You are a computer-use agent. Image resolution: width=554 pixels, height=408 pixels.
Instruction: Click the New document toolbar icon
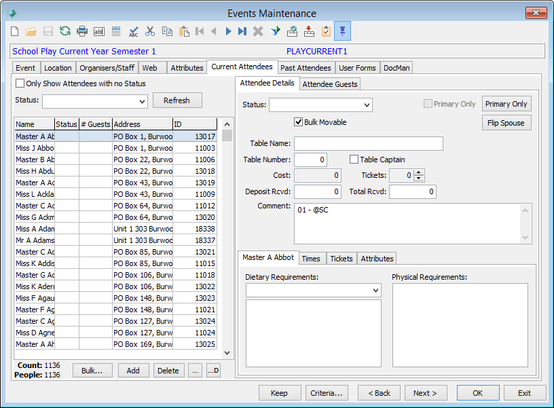coord(14,31)
